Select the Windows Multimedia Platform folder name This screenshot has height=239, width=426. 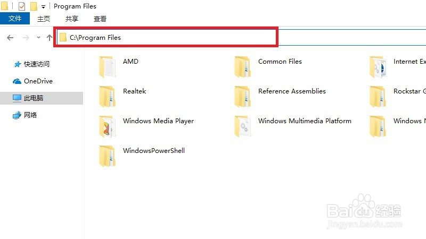tap(305, 121)
